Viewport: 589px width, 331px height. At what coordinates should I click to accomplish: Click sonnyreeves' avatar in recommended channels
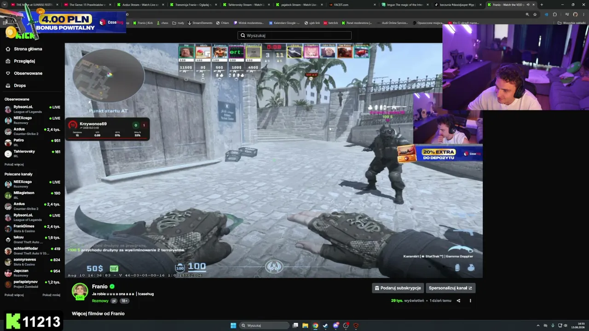(x=8, y=262)
